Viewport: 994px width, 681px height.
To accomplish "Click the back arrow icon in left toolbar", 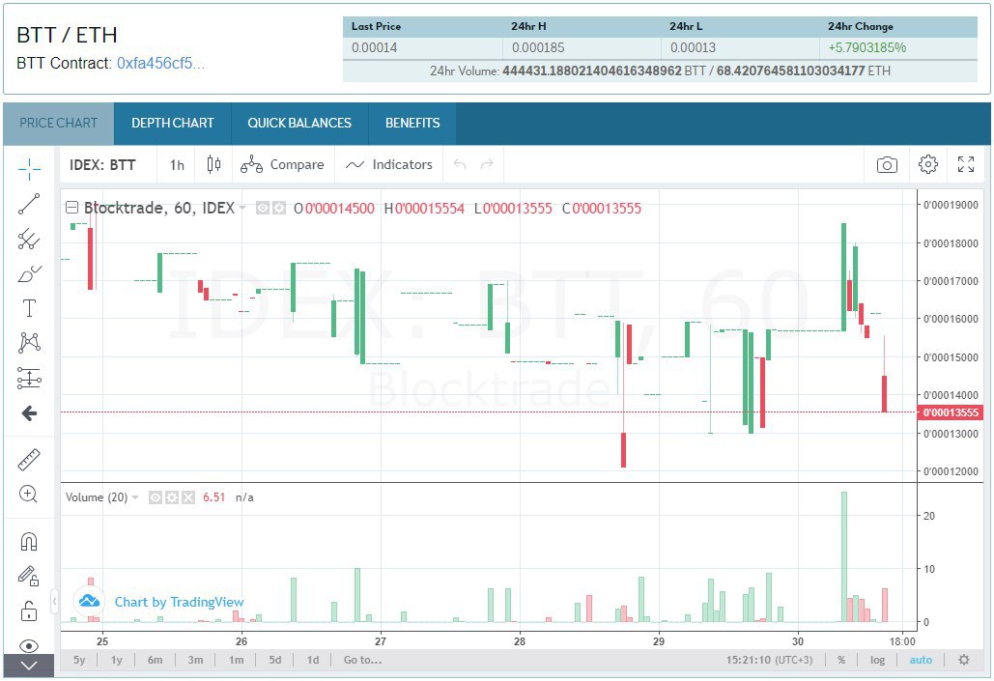I will [x=29, y=413].
